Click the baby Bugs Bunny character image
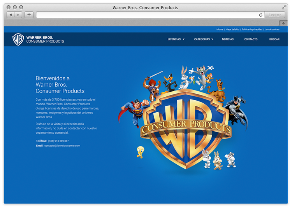292x209 pixels. (x=207, y=159)
